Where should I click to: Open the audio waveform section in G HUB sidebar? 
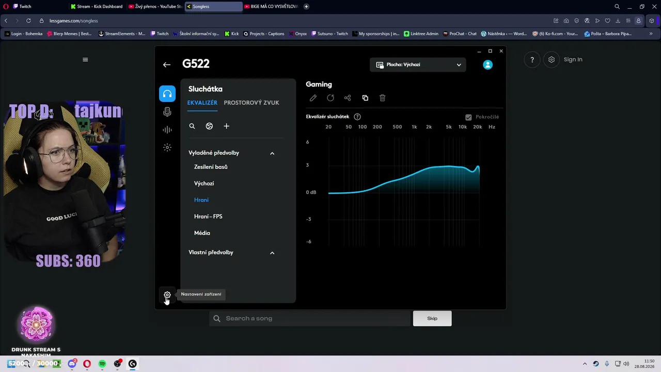click(x=167, y=130)
